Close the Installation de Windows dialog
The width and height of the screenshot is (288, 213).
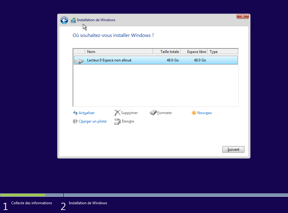(243, 16)
